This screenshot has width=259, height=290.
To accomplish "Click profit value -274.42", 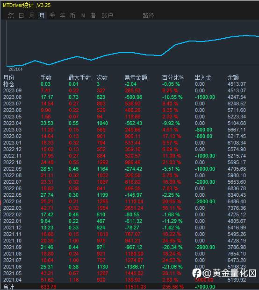I will pos(133,169).
